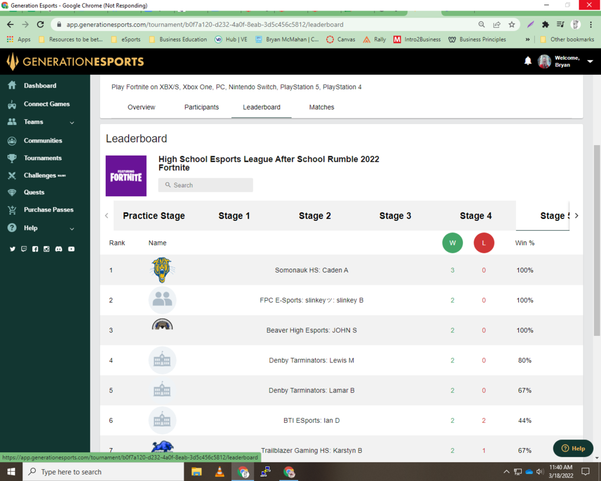The height and width of the screenshot is (481, 601).
Task: Open the YouTube social link icon
Action: 71,249
